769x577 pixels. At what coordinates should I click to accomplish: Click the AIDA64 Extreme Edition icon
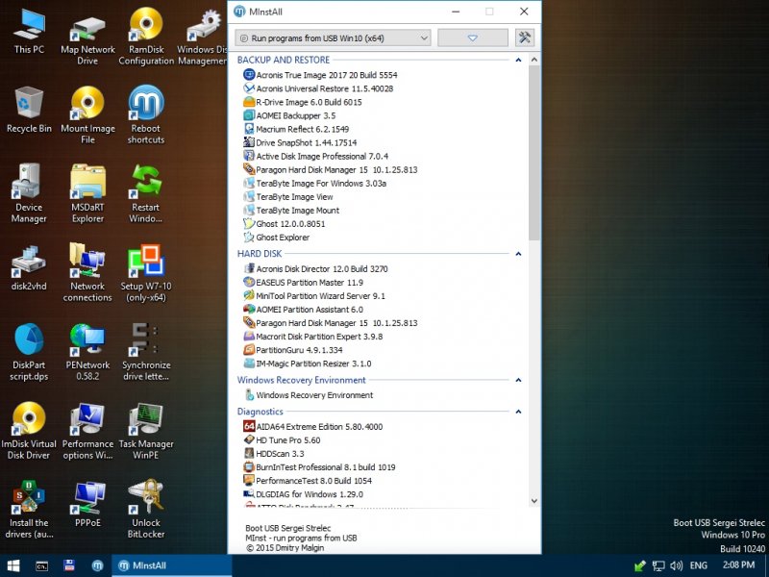tap(249, 426)
